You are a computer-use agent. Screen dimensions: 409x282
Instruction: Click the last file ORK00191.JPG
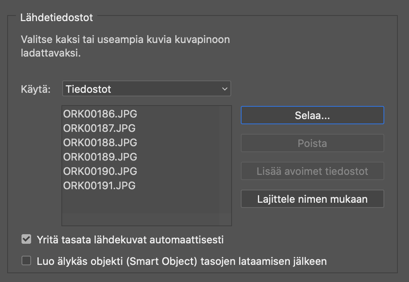(x=99, y=186)
